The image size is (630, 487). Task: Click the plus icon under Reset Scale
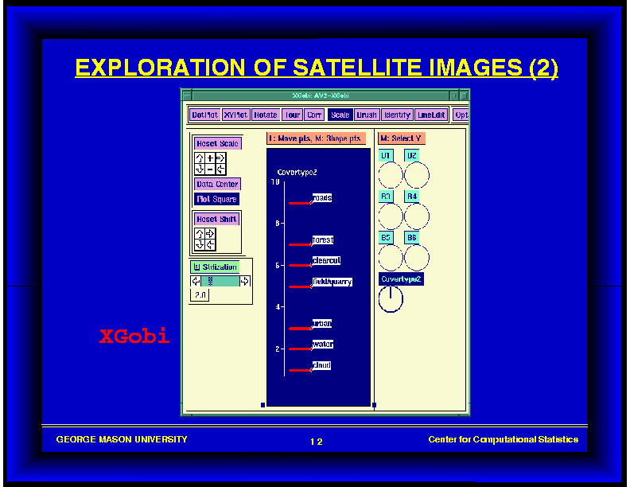210,158
